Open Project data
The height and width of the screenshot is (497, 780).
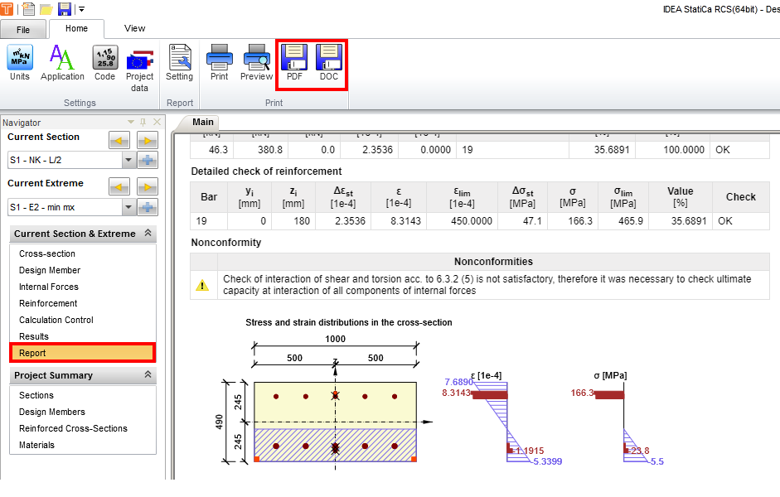(x=139, y=65)
